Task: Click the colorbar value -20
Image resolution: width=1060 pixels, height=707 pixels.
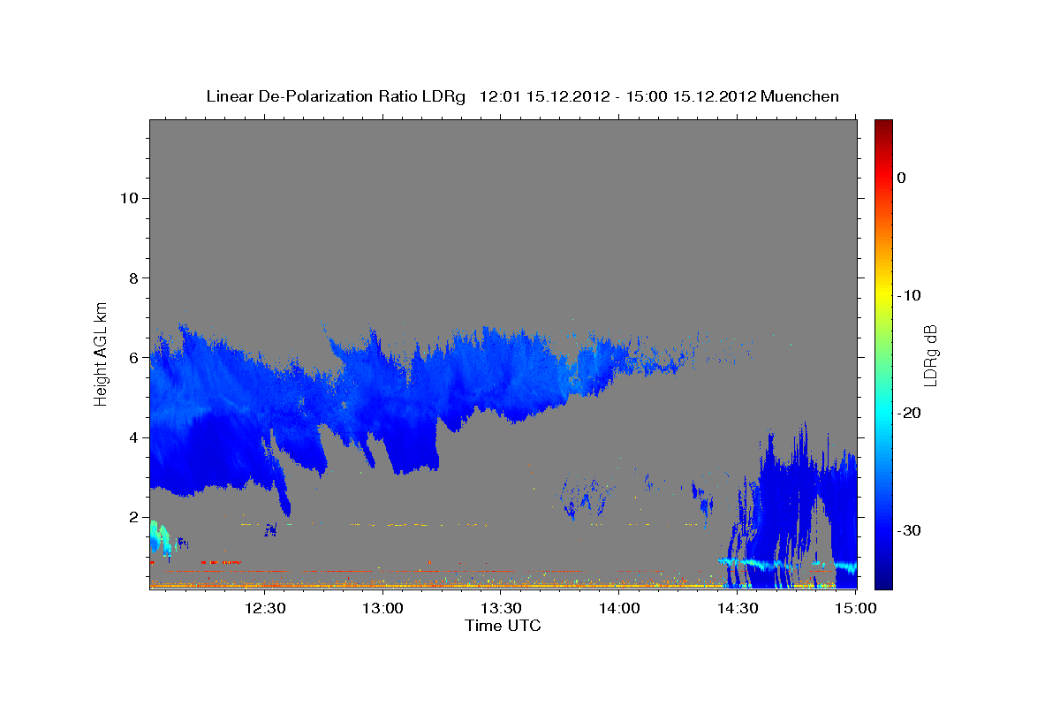Action: (909, 413)
